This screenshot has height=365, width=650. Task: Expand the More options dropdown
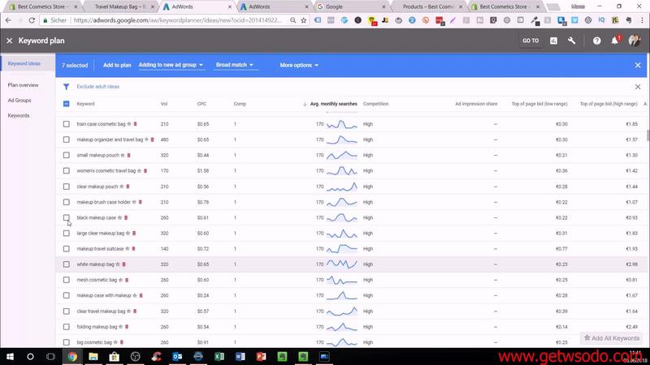tap(299, 66)
